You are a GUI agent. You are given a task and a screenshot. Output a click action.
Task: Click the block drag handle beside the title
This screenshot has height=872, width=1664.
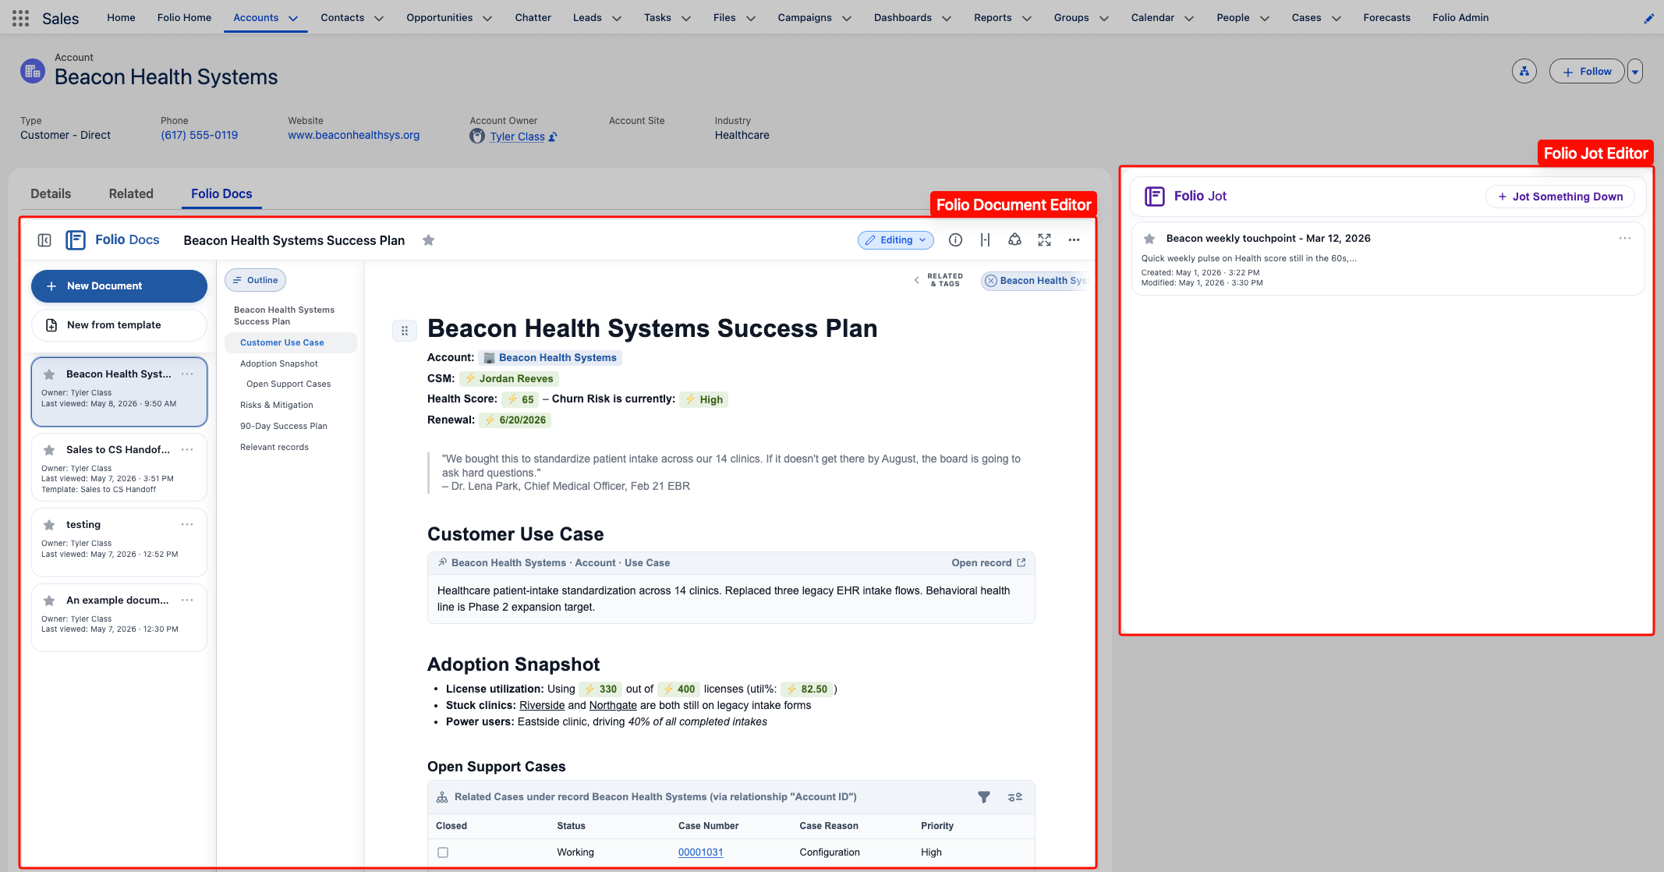404,331
